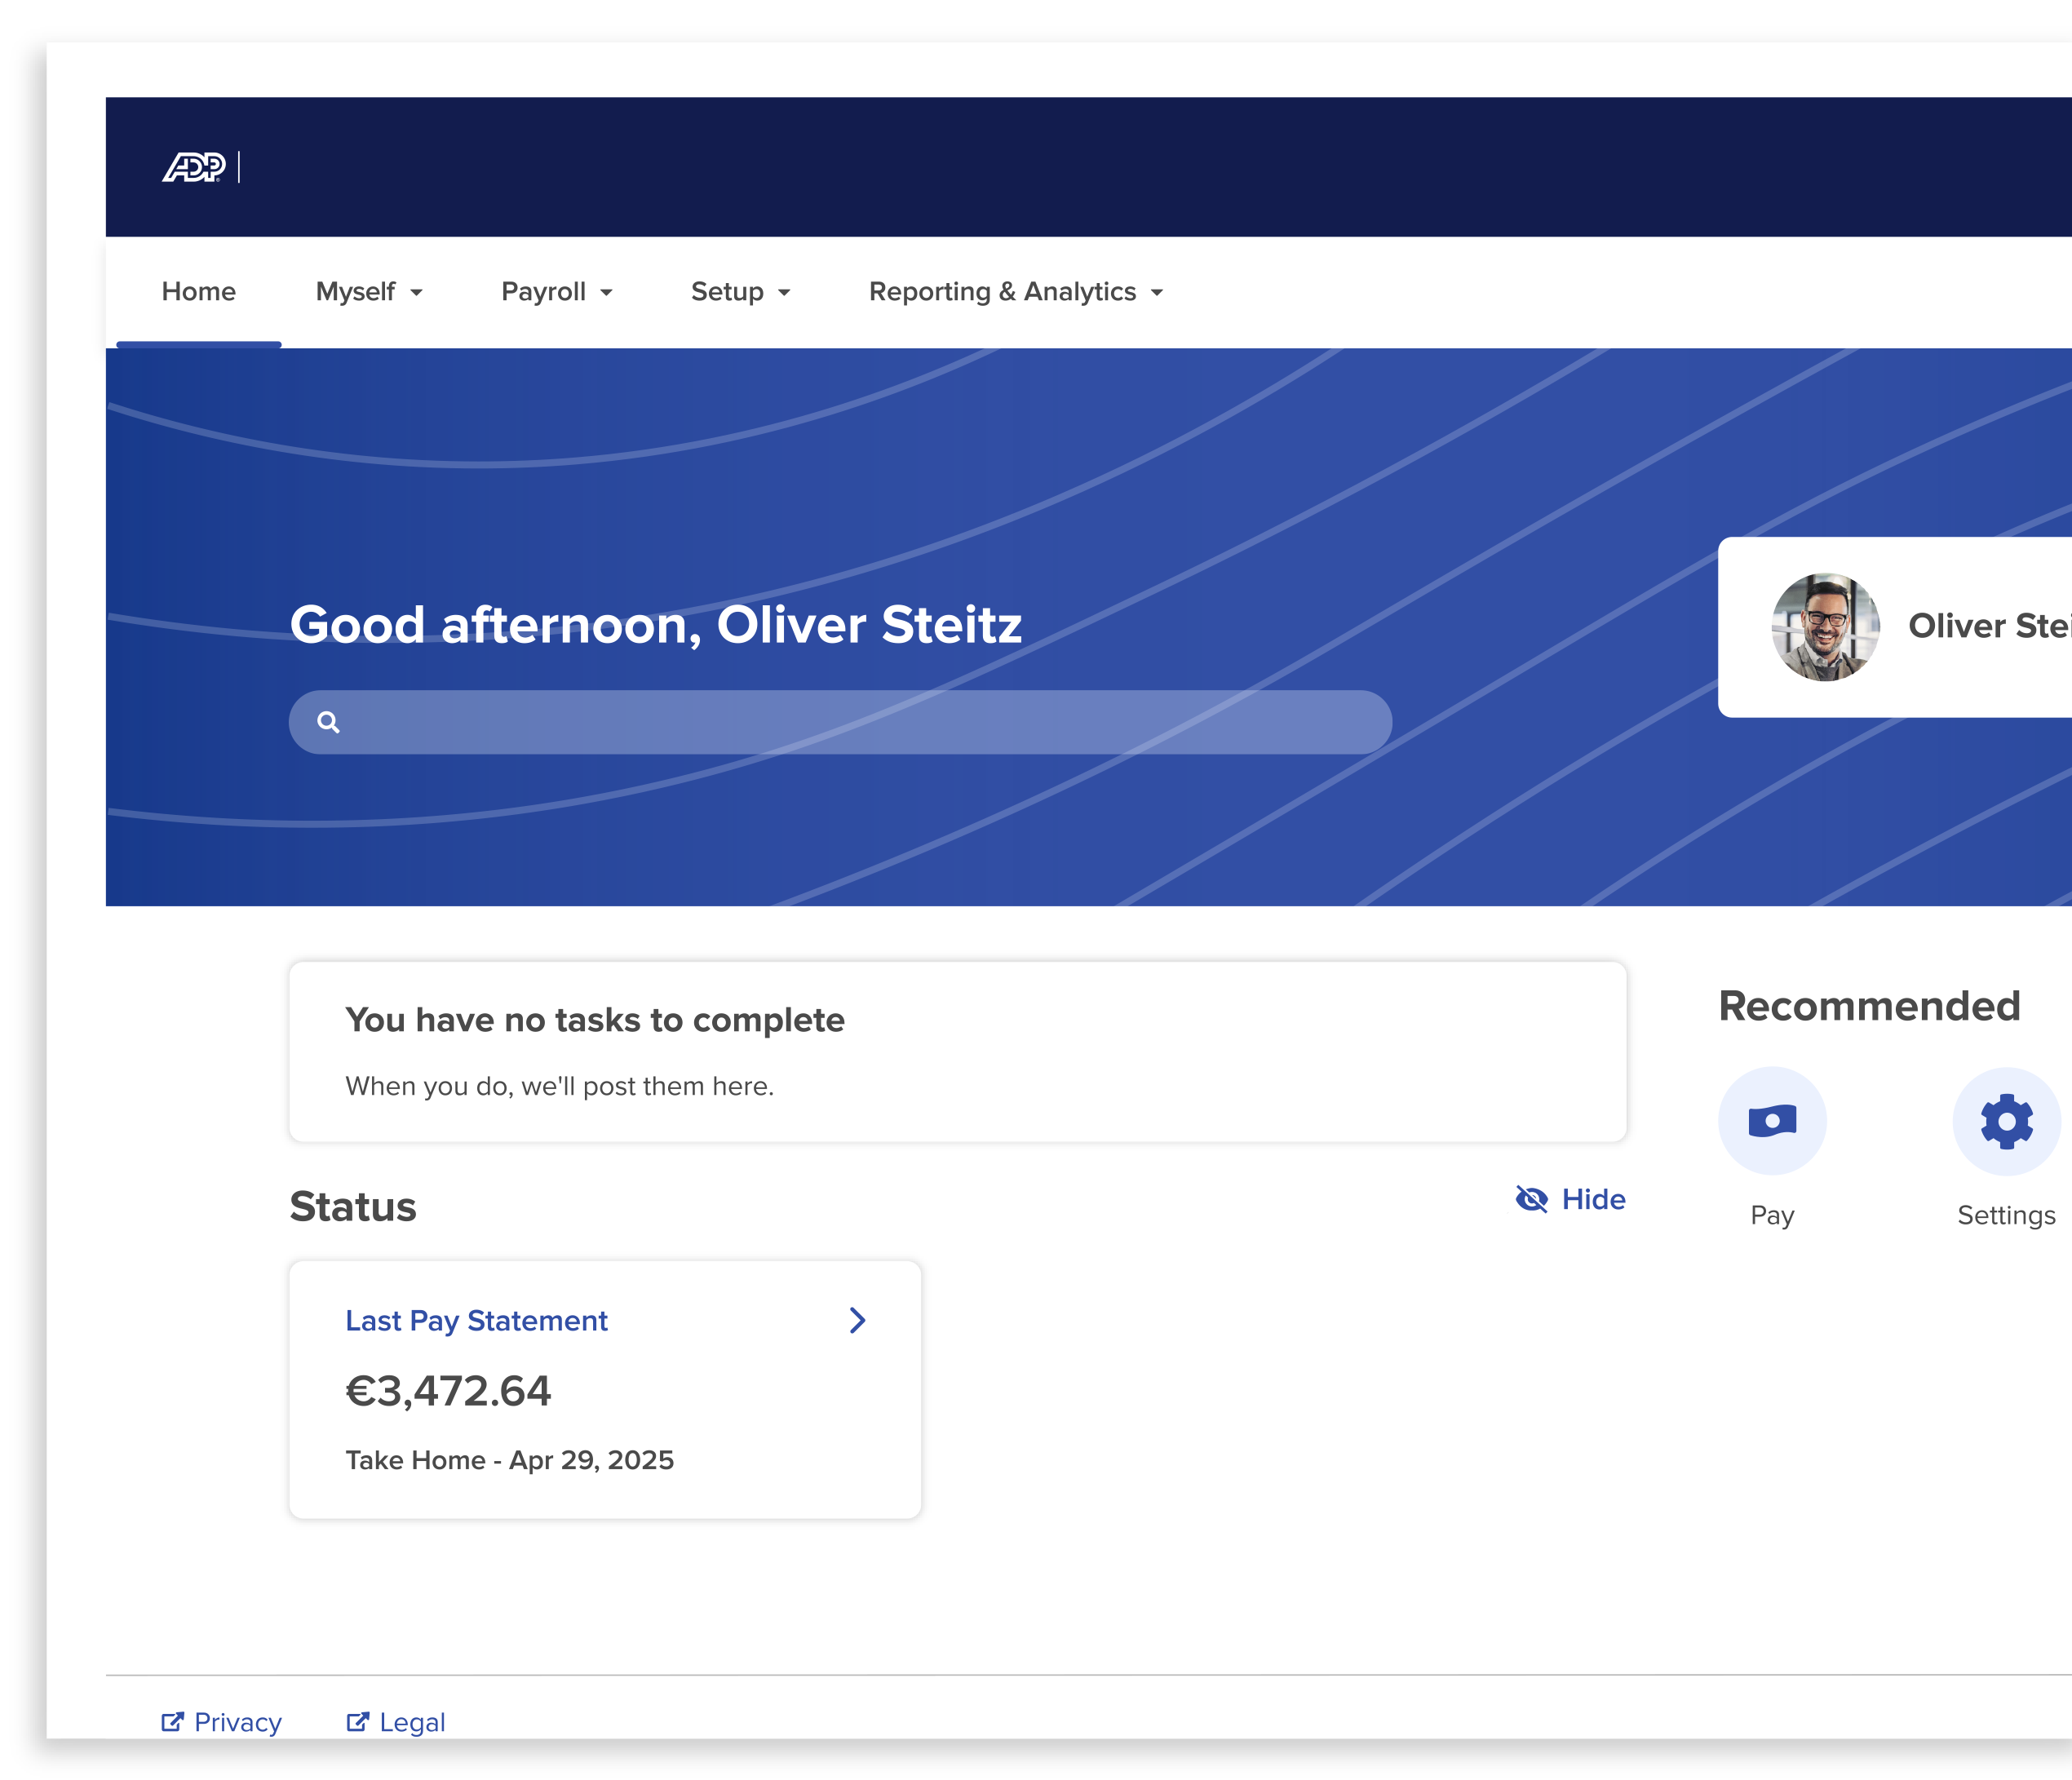Screen dimensions: 2072x1780
Task: Expand the Payroll dropdown menu
Action: (556, 292)
